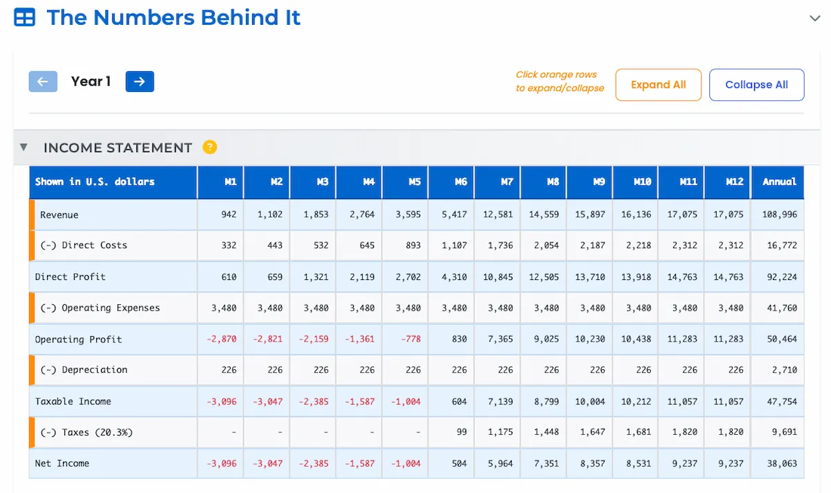Image resolution: width=831 pixels, height=493 pixels.
Task: Expand the Taxes (20.3%) row
Action: point(86,433)
